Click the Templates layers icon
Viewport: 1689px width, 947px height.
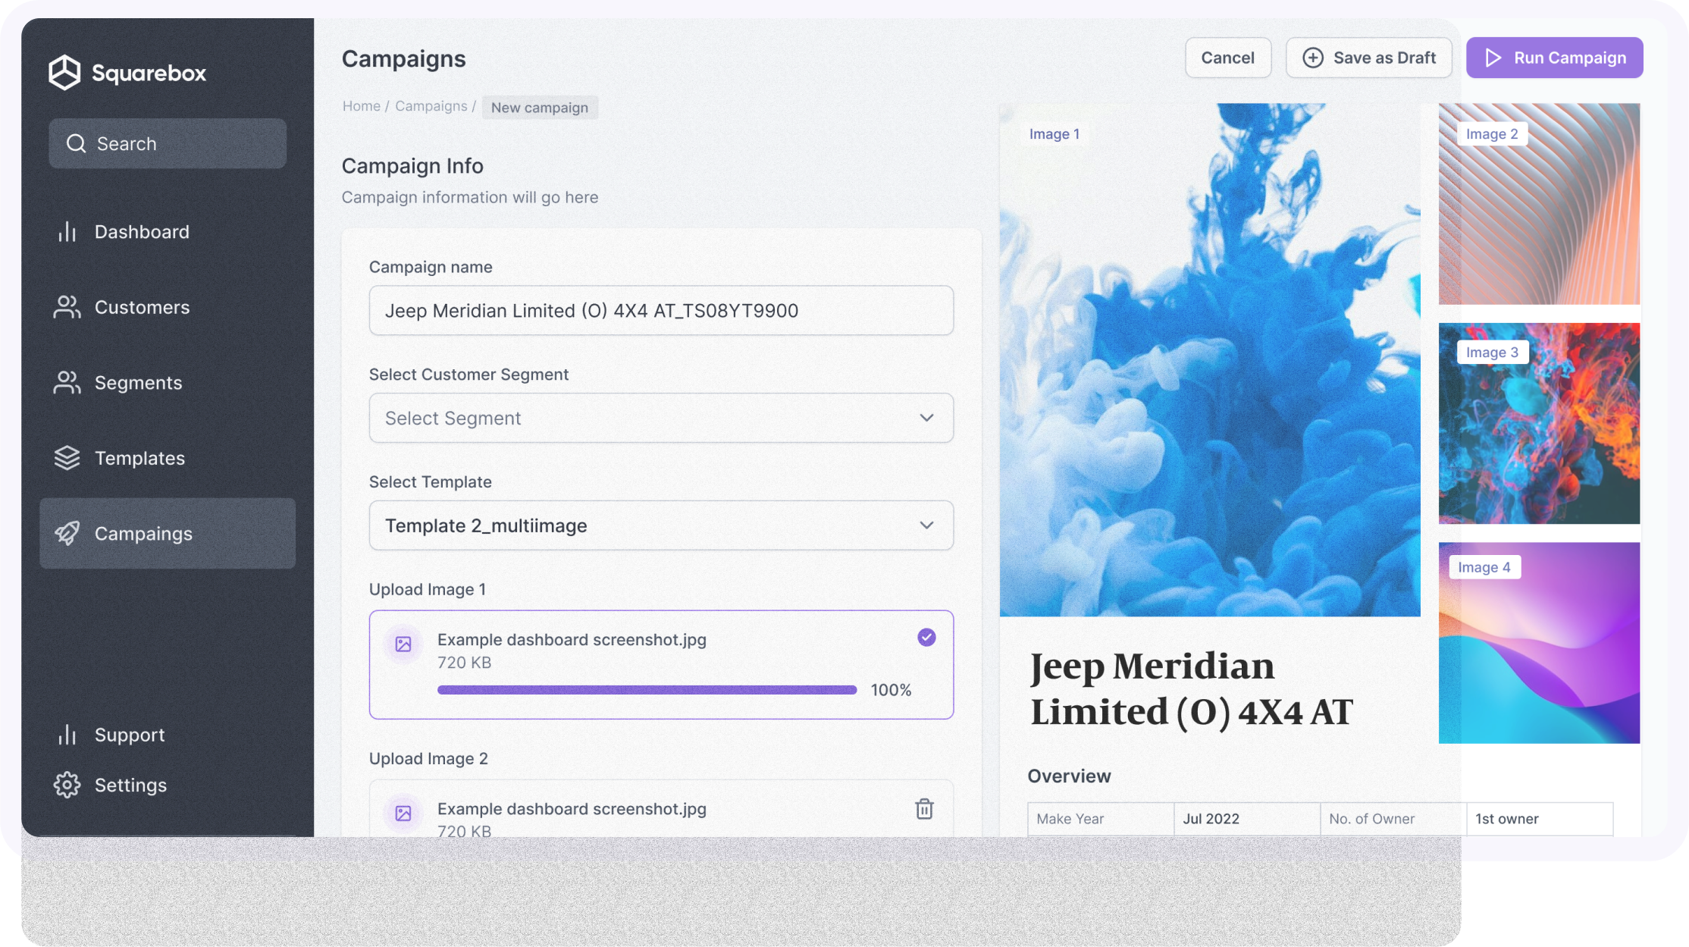pos(67,458)
